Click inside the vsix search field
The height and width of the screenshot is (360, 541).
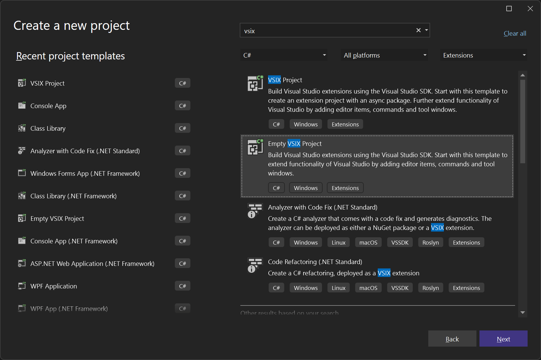(320, 30)
